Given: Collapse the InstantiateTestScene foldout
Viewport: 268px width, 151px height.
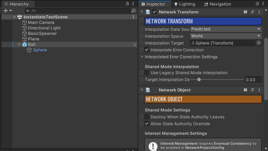Looking at the screenshot, I should pos(15,17).
